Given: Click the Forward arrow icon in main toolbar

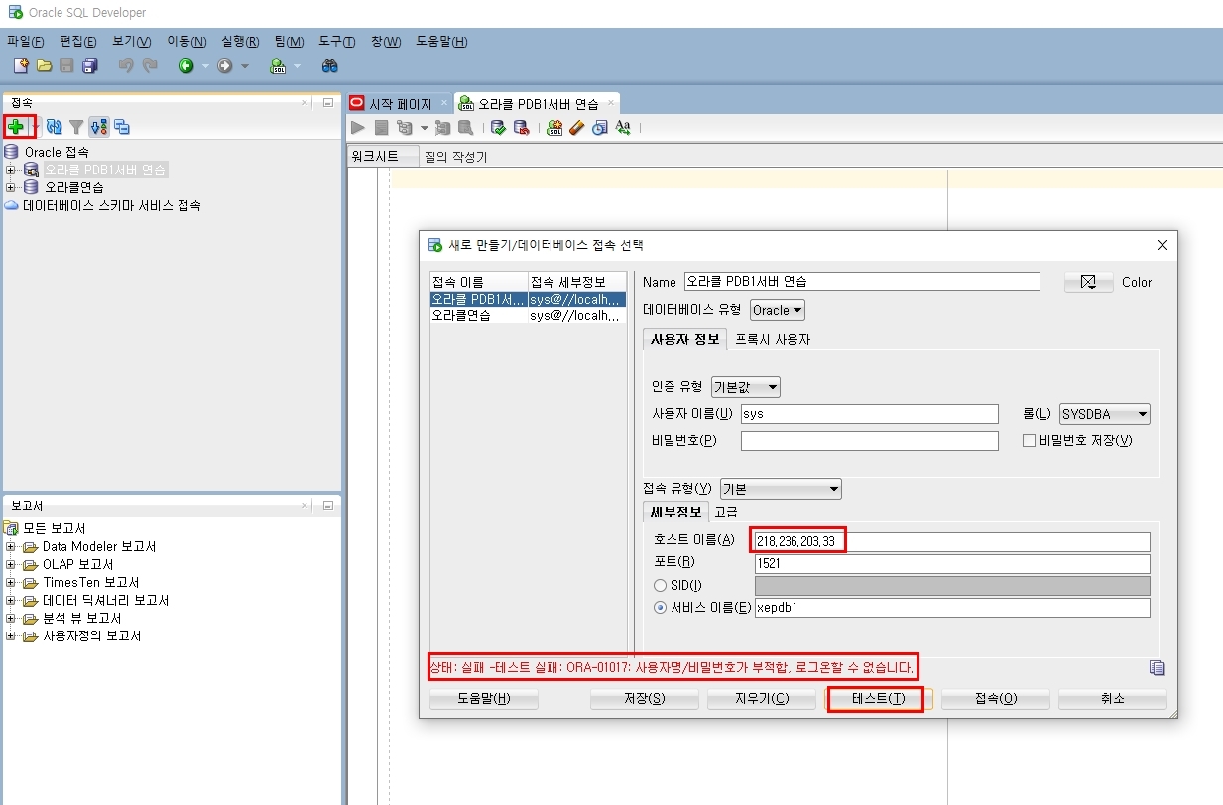Looking at the screenshot, I should pyautogui.click(x=225, y=66).
